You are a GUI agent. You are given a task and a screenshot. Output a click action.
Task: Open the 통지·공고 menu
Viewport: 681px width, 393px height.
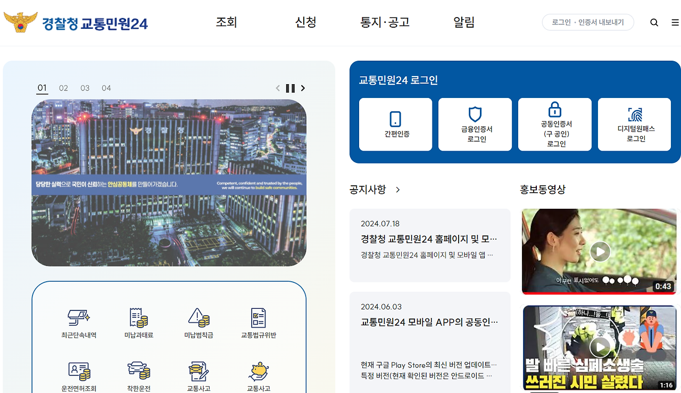(x=385, y=22)
